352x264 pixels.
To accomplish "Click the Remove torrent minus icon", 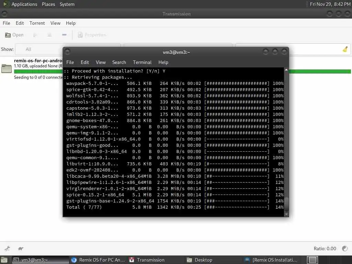I will point(64,35).
